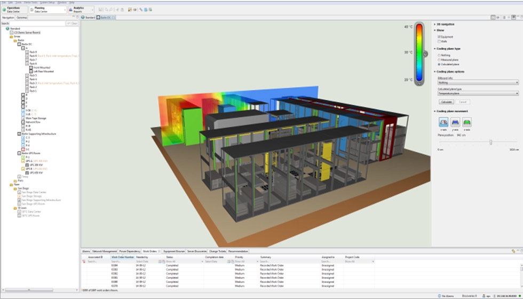This screenshot has height=299, width=523.
Task: Click the navigation Search input field
Action: (x=37, y=23)
